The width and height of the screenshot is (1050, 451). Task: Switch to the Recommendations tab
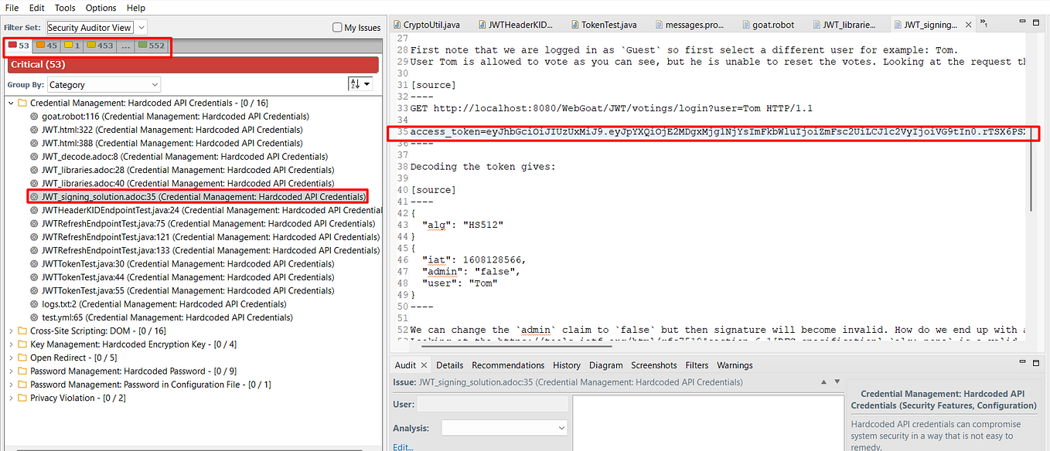coord(508,365)
